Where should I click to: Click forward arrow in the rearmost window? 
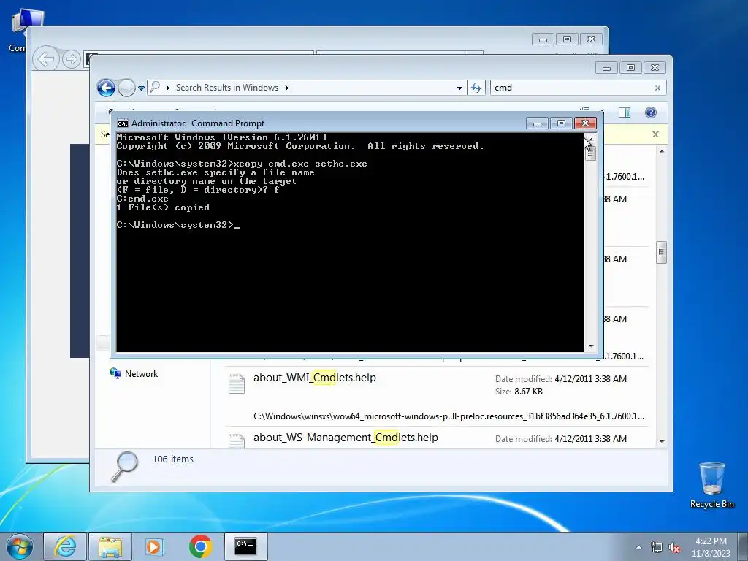click(x=71, y=59)
